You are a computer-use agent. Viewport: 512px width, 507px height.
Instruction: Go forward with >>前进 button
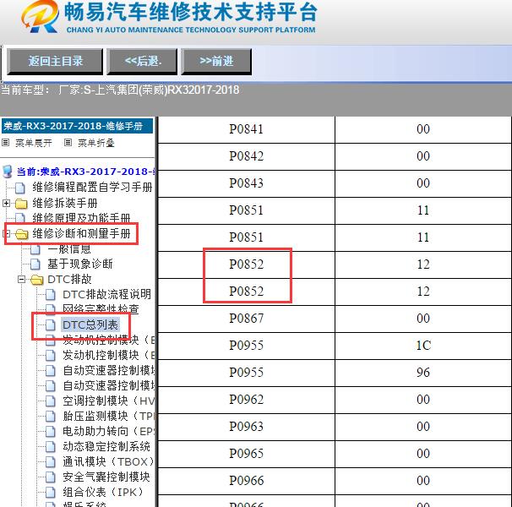point(216,62)
